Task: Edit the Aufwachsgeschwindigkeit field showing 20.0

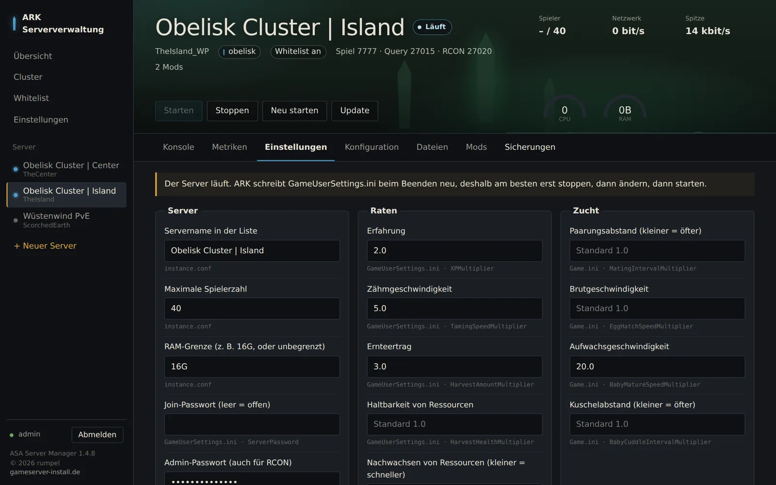Action: tap(657, 367)
